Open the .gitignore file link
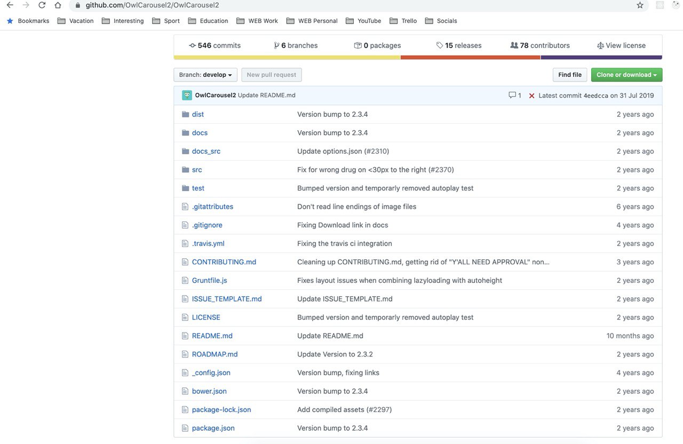 point(207,225)
